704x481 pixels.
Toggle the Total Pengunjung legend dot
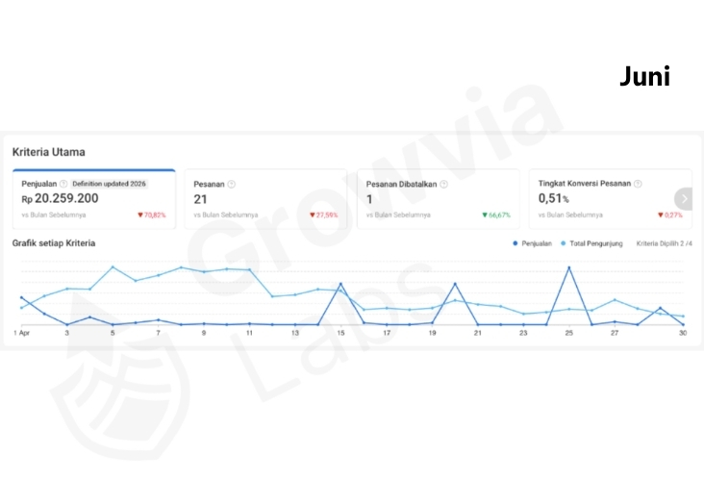pyautogui.click(x=563, y=243)
